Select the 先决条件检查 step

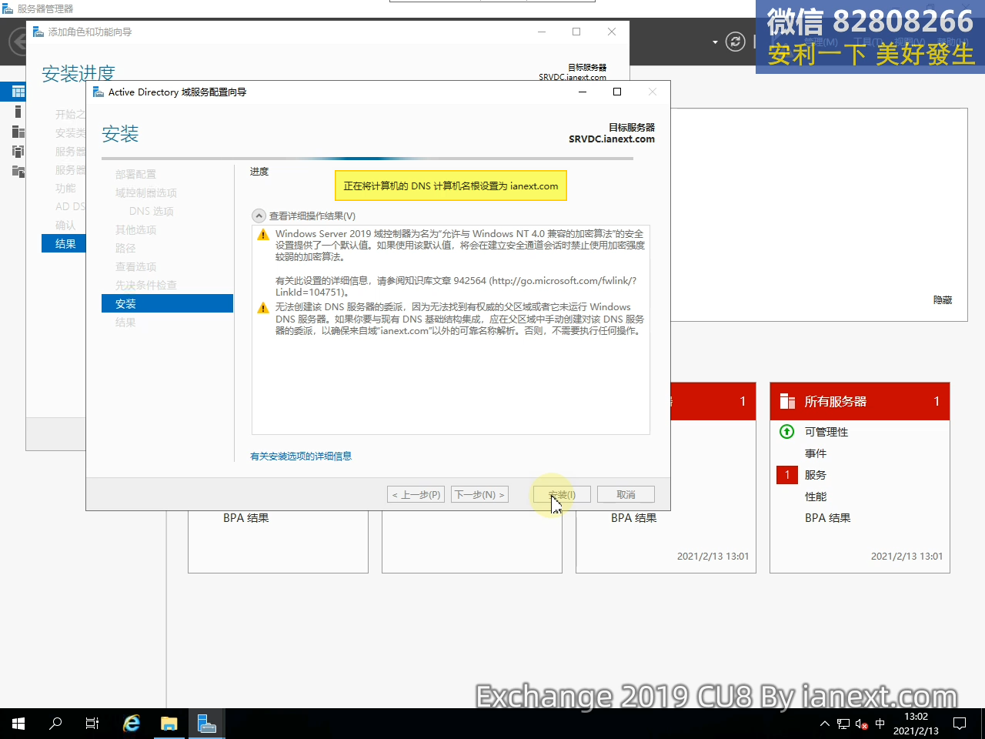coord(146,285)
